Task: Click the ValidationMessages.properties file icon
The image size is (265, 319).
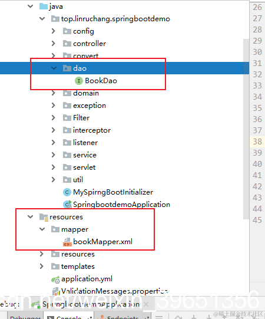Action: (56, 291)
